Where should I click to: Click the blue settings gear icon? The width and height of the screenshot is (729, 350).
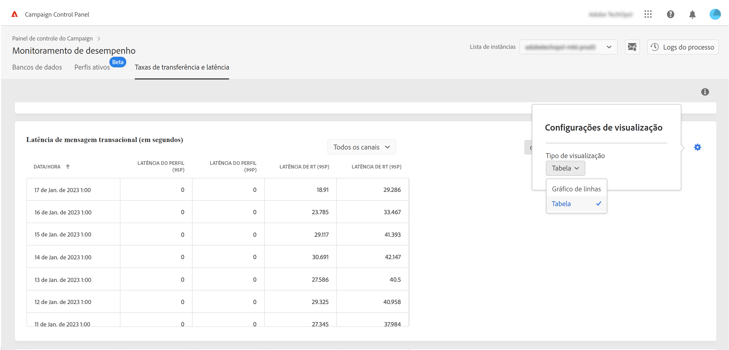[697, 147]
